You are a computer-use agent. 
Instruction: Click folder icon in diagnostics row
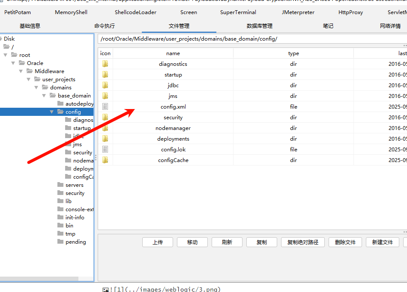[x=105, y=64]
